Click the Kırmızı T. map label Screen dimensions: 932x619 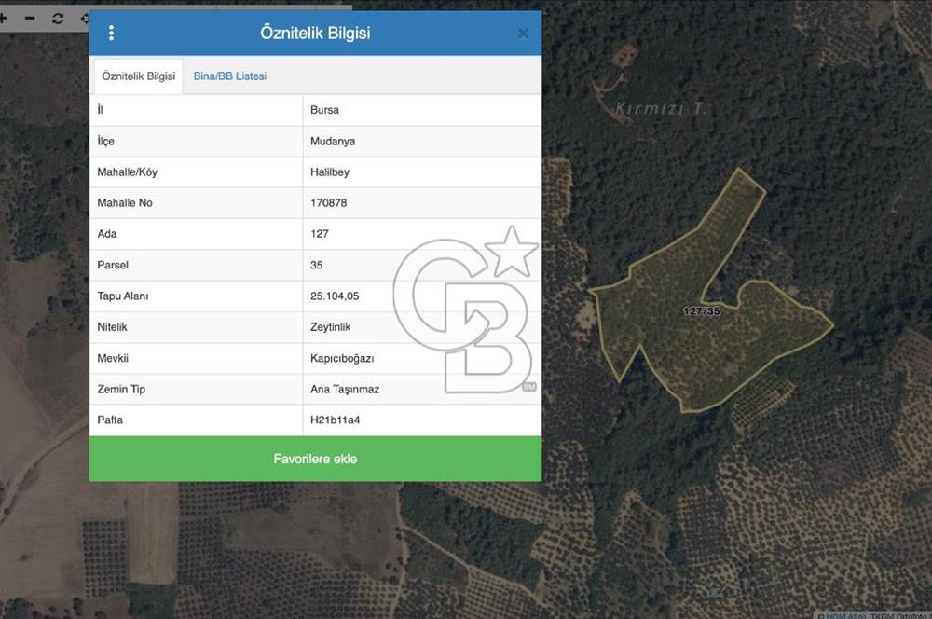662,109
